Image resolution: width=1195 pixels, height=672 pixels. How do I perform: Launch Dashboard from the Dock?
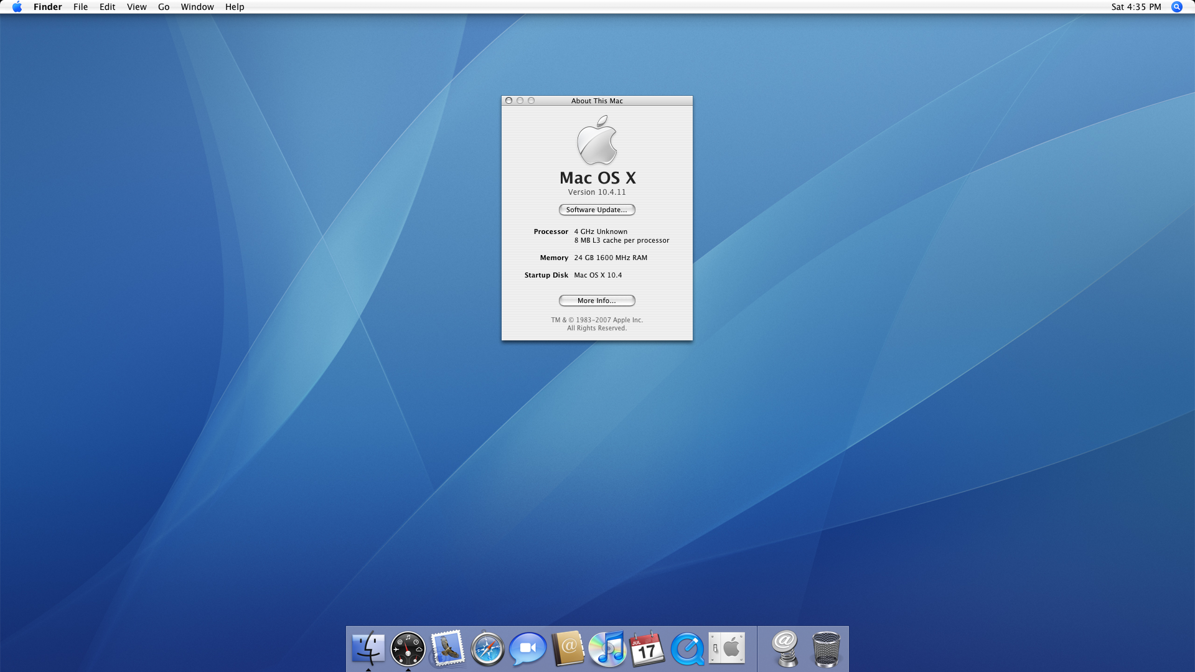point(408,649)
